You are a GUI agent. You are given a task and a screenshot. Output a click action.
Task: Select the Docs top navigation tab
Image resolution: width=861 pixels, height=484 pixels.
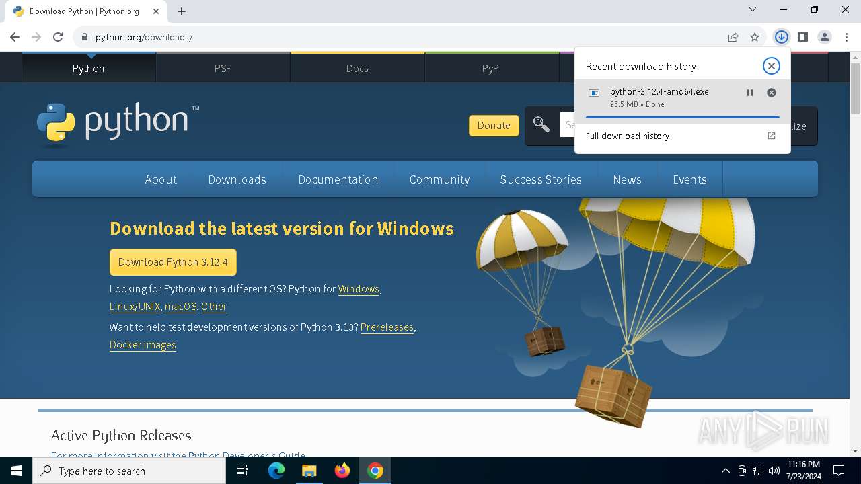coord(357,68)
